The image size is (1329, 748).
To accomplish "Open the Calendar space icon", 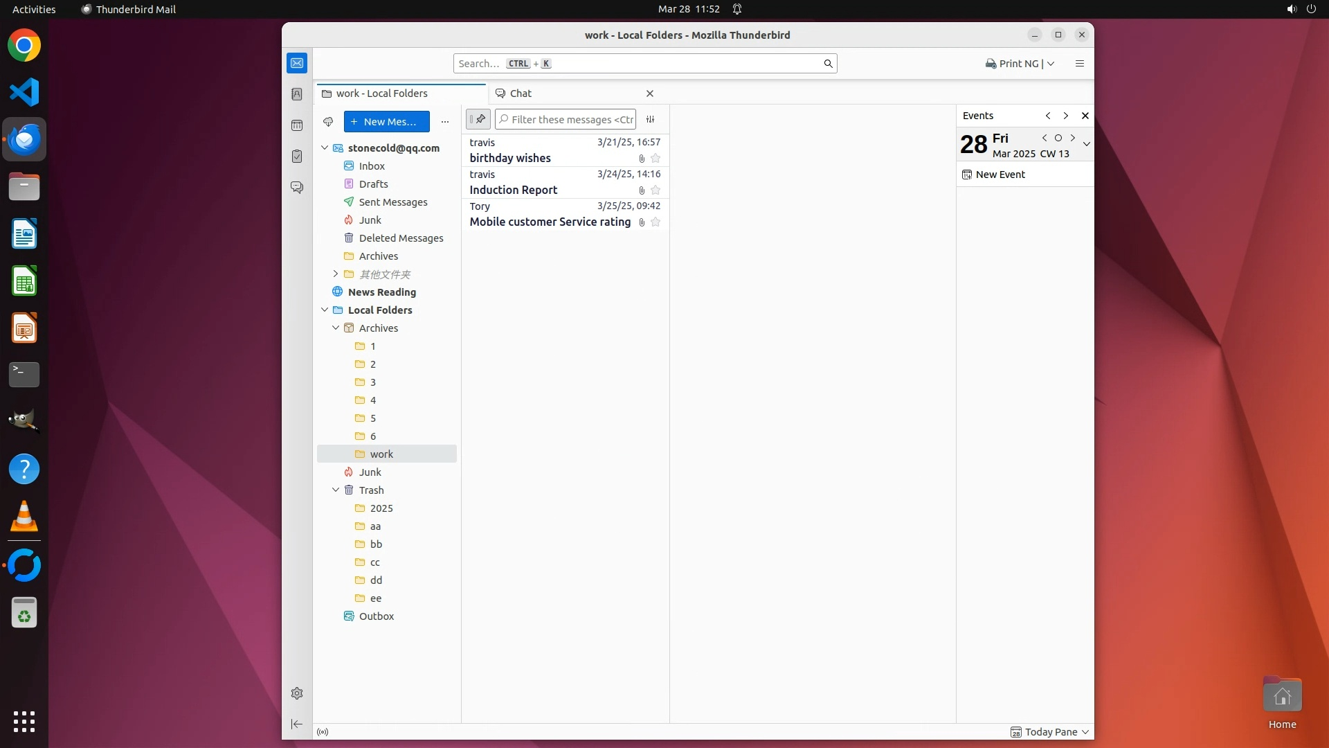I will (x=297, y=125).
